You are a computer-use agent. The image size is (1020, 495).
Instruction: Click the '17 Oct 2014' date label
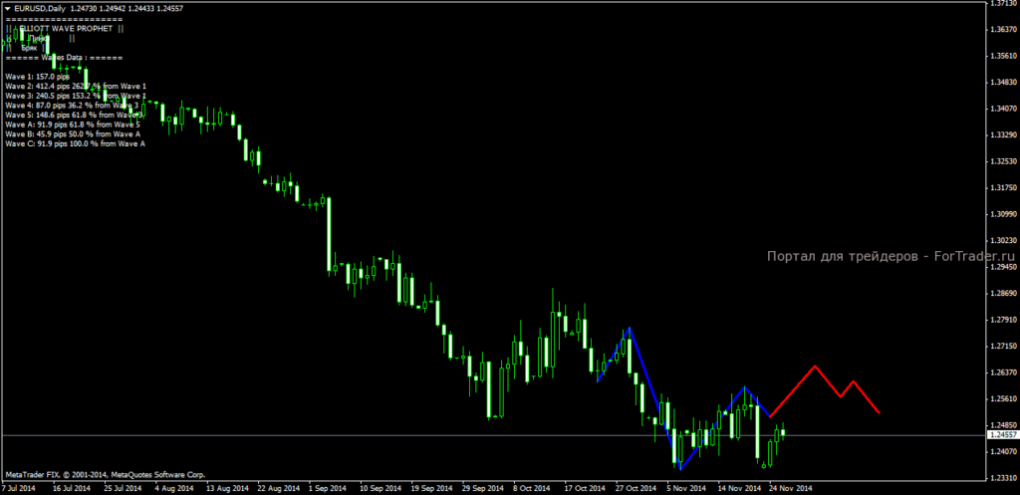tap(586, 488)
